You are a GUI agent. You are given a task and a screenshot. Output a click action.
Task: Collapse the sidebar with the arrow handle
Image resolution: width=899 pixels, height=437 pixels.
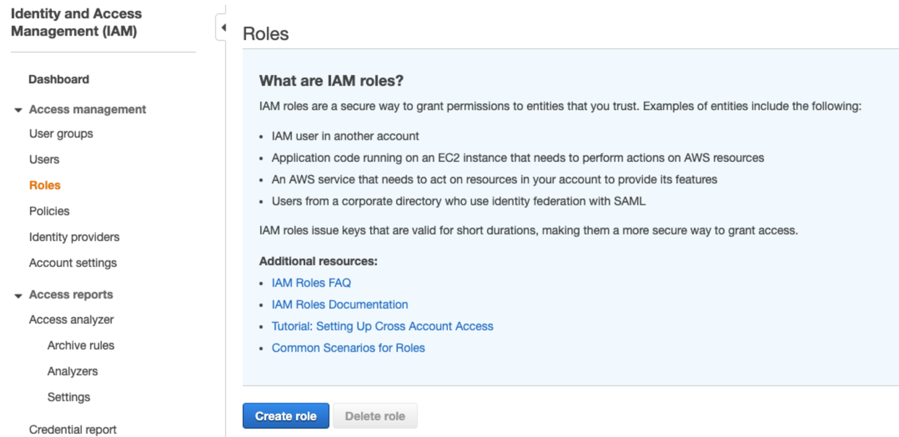222,28
